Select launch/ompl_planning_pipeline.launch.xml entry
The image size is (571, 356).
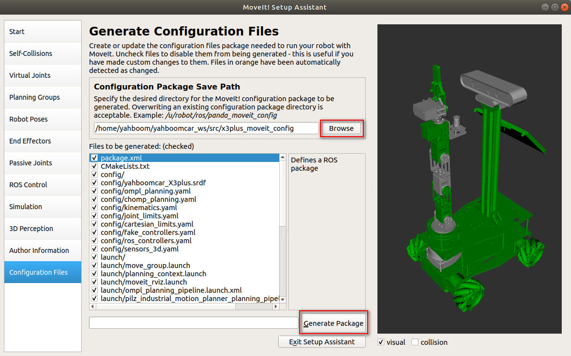pos(171,290)
